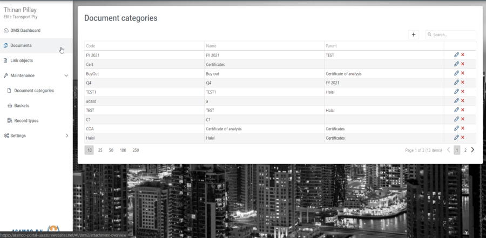Open DMS Dashboard from sidebar
The image size is (486, 238).
pyautogui.click(x=25, y=30)
